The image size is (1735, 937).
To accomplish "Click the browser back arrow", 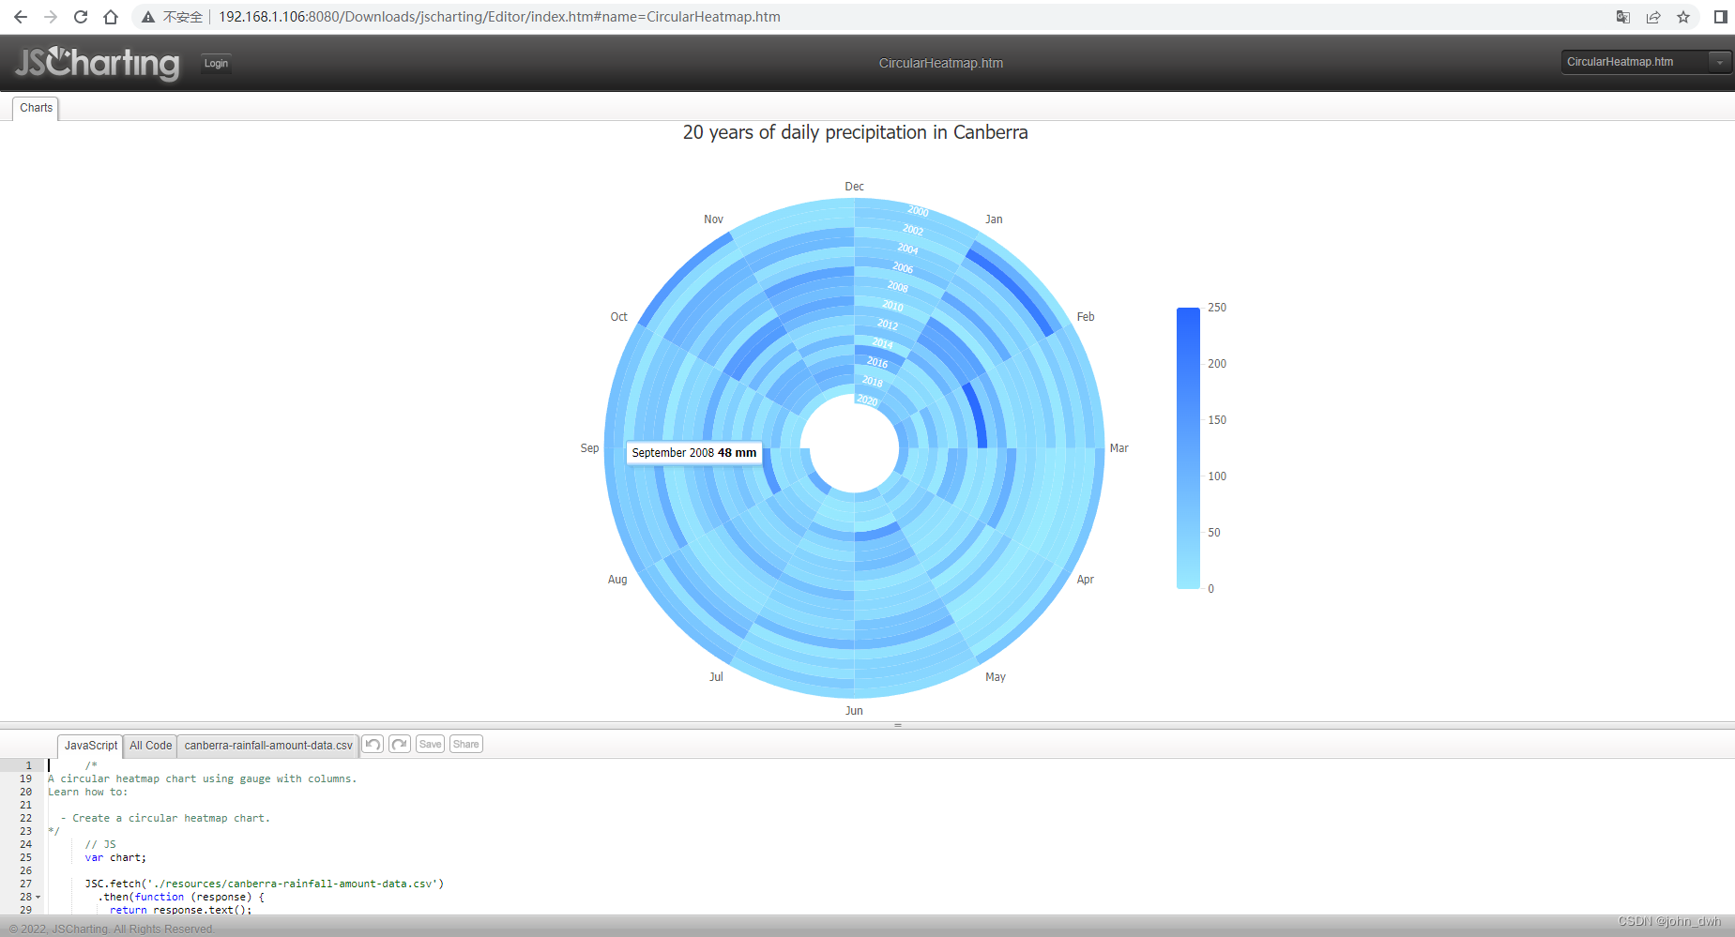I will 21,16.
